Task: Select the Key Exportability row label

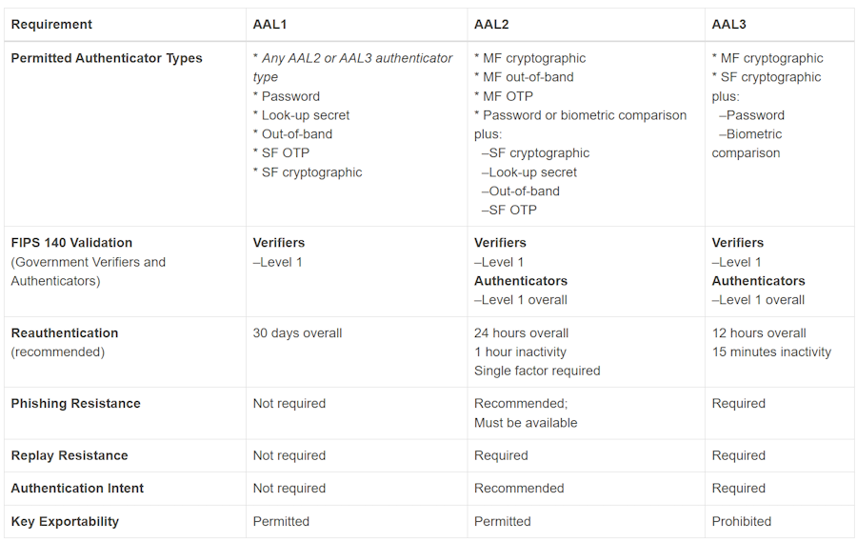Action: click(x=65, y=521)
